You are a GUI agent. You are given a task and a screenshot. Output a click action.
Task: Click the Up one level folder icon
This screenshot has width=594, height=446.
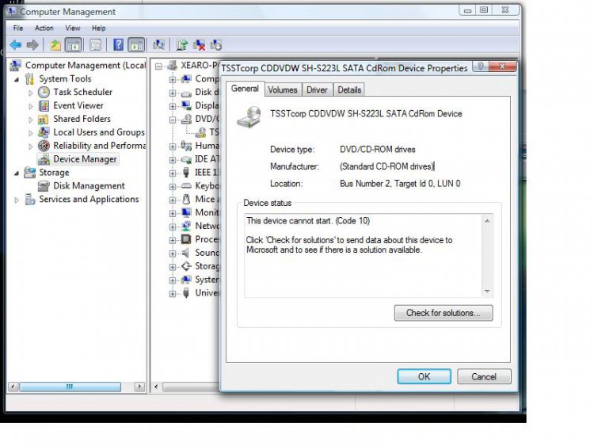55,45
